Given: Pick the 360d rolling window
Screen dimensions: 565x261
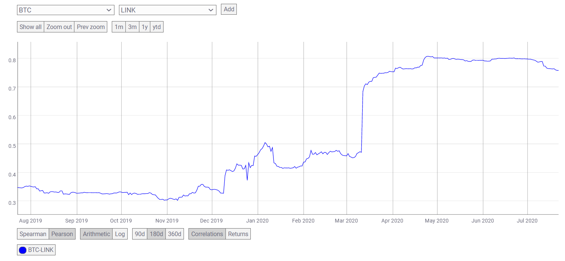Looking at the screenshot, I should (x=174, y=234).
